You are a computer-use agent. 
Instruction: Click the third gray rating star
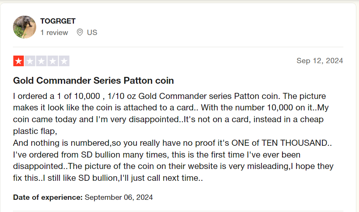[x=42, y=61]
